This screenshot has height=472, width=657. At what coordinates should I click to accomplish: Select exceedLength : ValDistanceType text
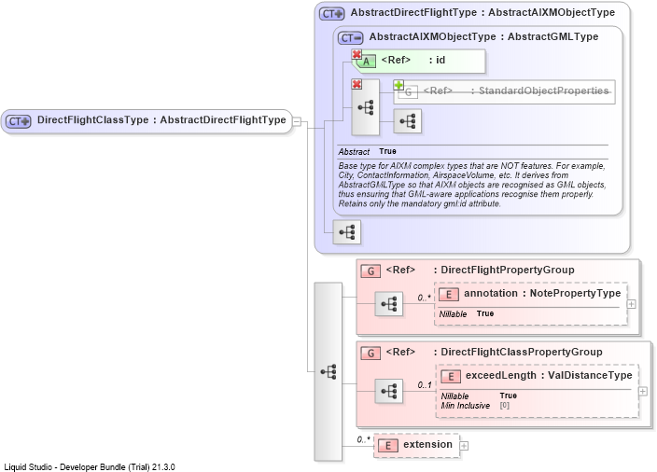549,375
